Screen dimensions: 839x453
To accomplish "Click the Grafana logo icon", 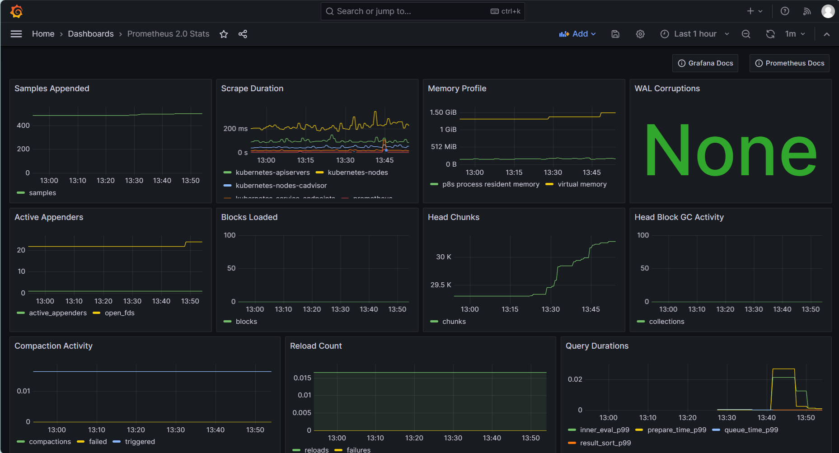I will pyautogui.click(x=16, y=11).
